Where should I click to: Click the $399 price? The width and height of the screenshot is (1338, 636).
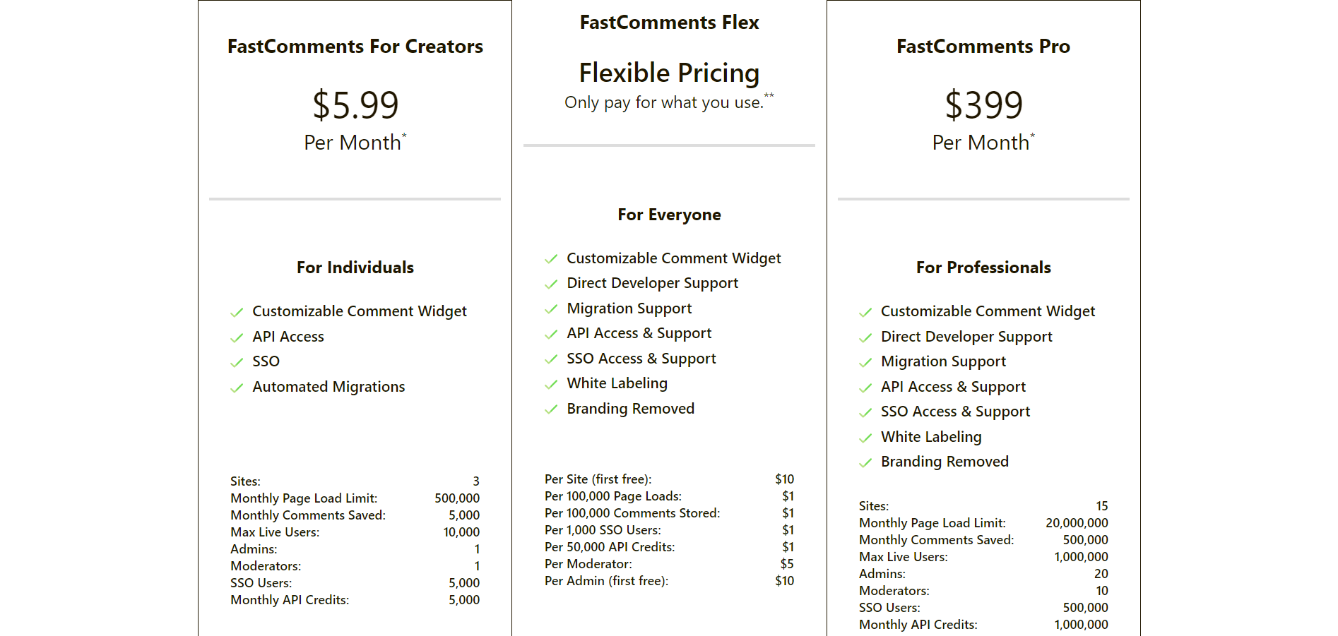coord(983,105)
